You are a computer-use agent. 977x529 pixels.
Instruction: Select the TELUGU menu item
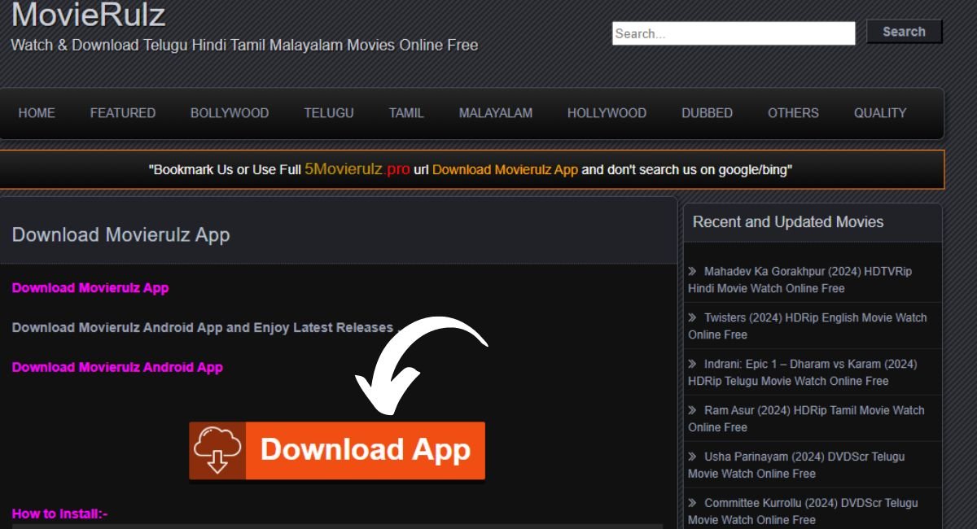(x=329, y=113)
